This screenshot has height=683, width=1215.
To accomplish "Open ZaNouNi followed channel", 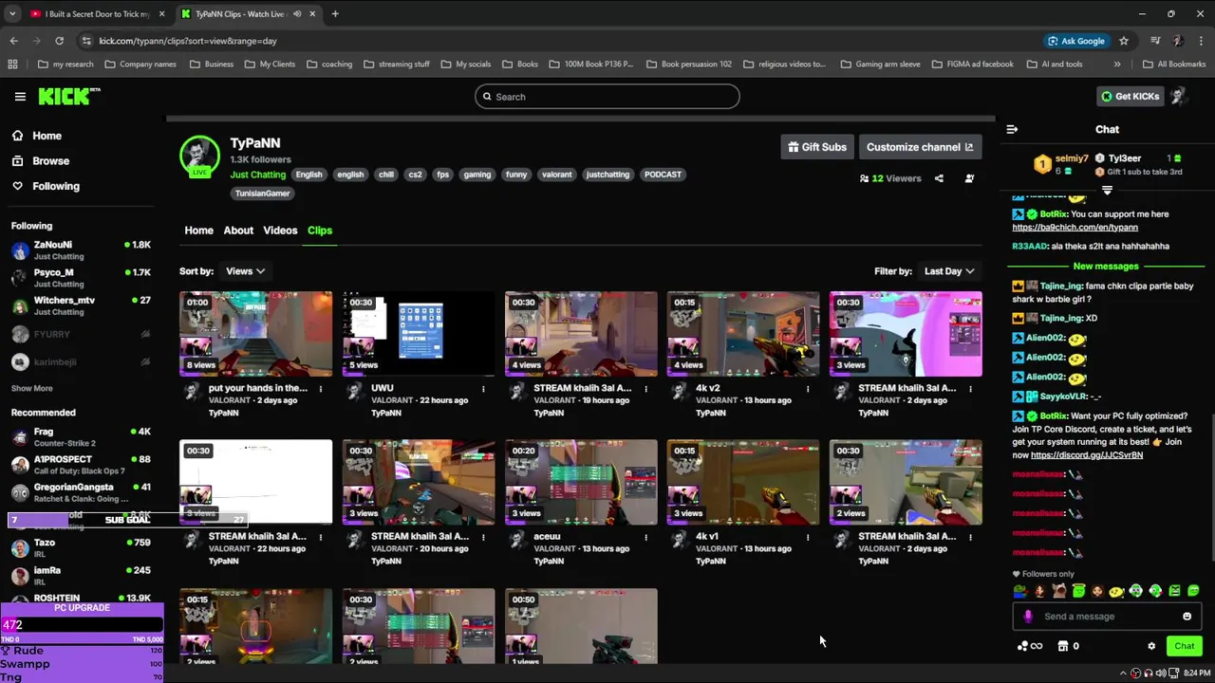I will tap(82, 250).
